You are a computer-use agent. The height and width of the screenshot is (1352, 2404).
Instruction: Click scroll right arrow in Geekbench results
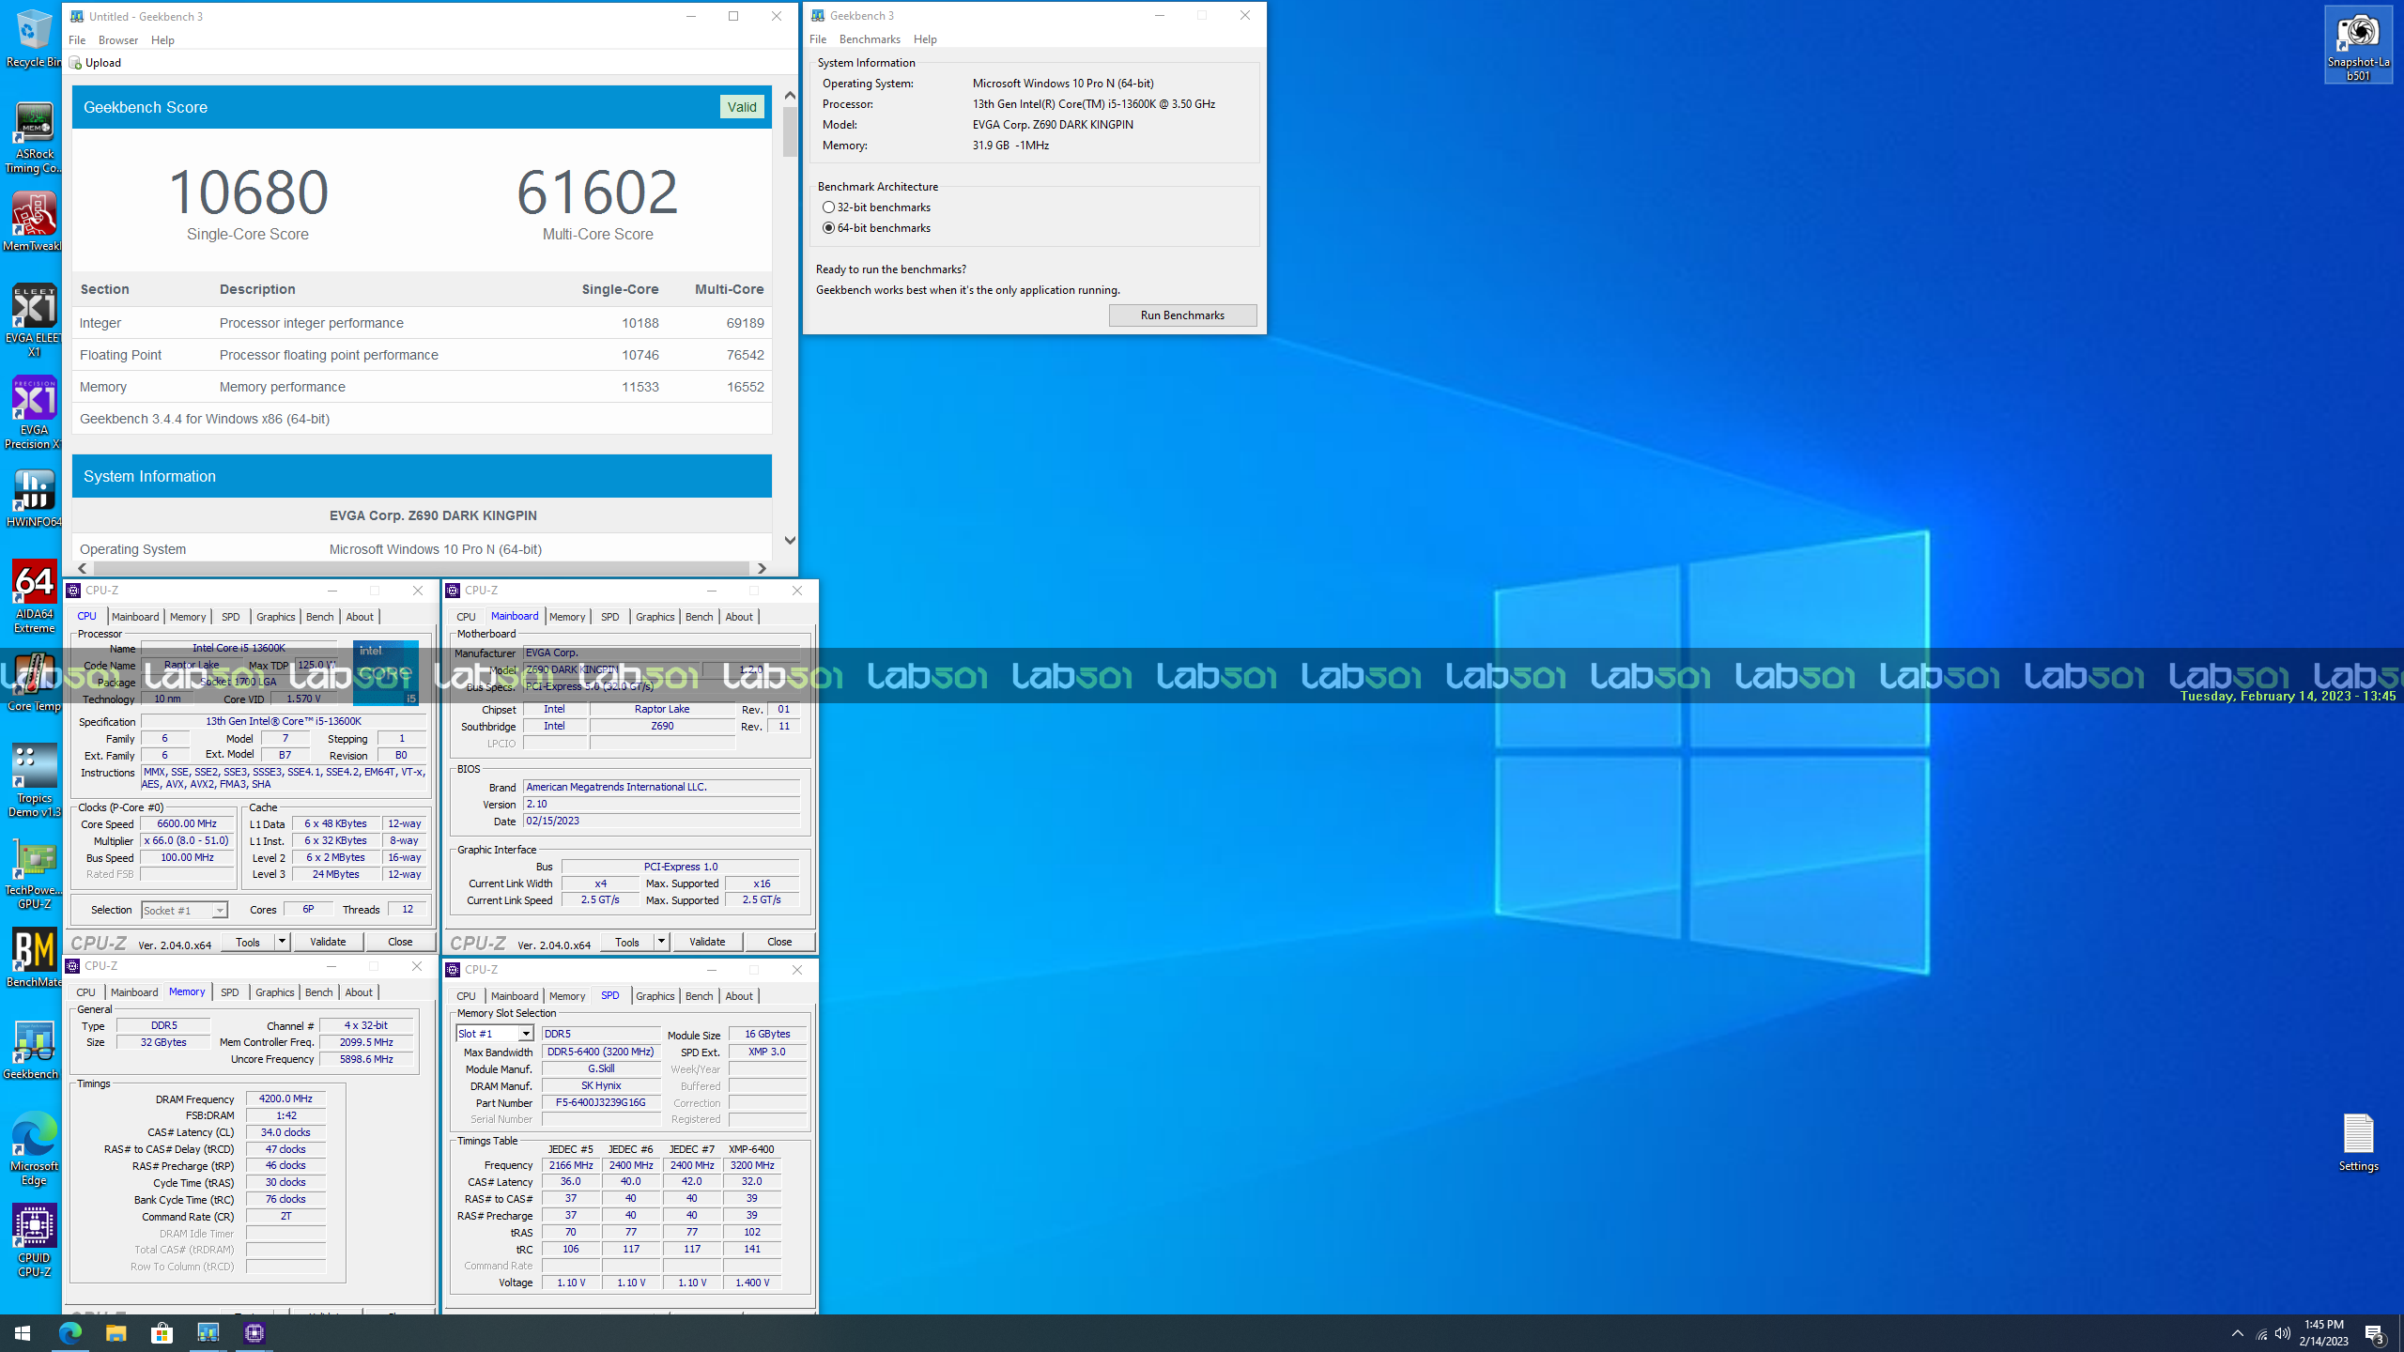point(762,568)
